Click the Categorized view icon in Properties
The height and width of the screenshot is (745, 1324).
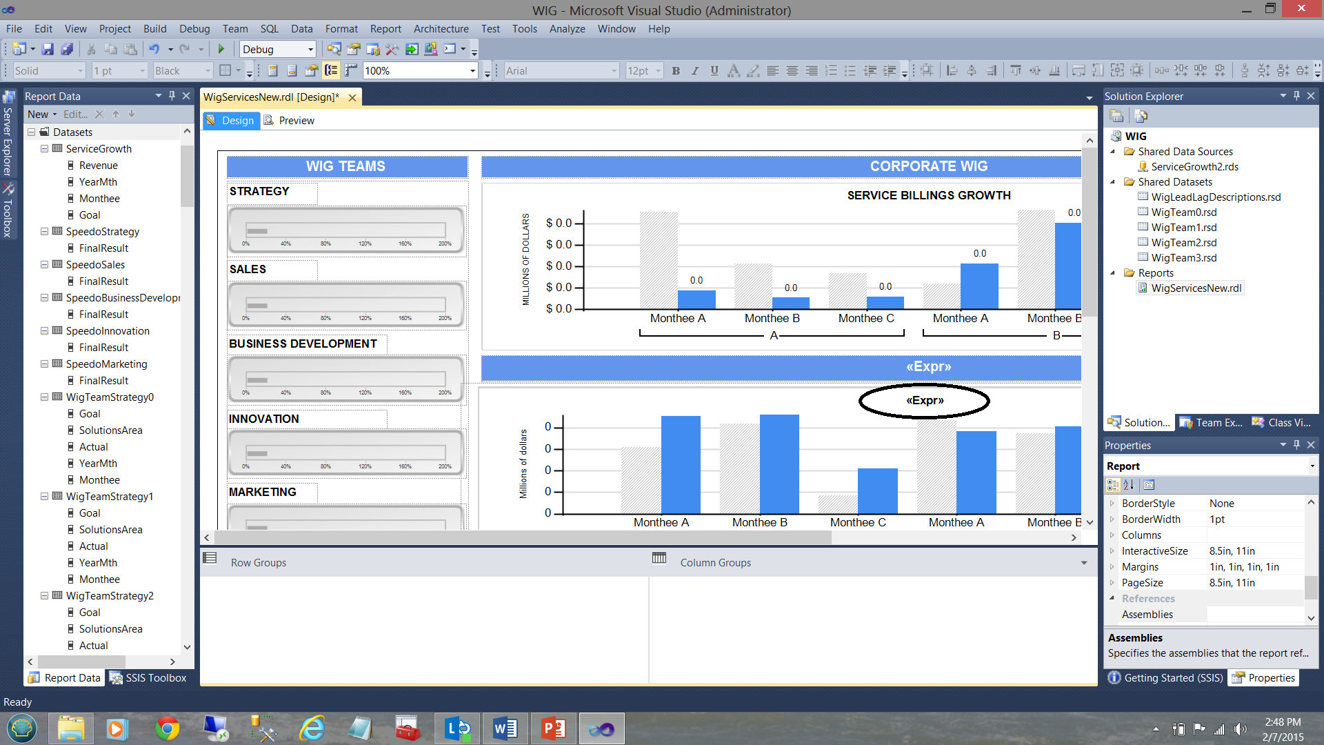tap(1113, 485)
